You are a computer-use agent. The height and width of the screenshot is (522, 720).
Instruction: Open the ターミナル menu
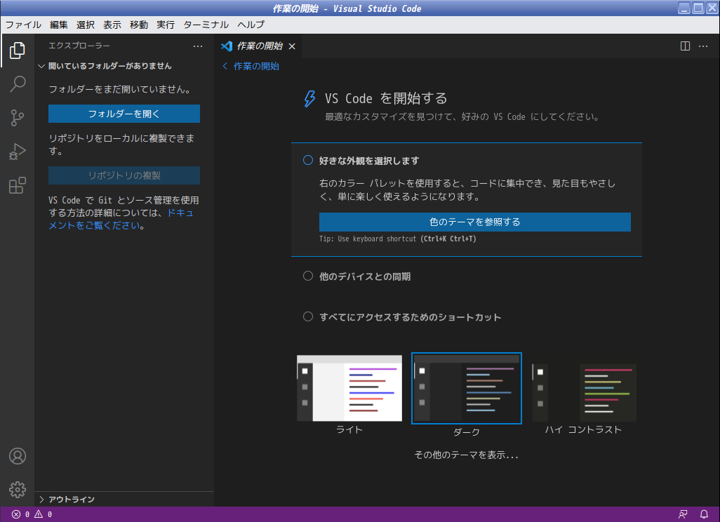206,25
